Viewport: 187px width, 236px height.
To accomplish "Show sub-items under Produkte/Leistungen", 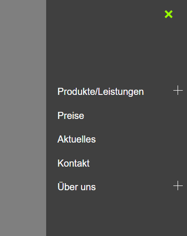I will (178, 91).
